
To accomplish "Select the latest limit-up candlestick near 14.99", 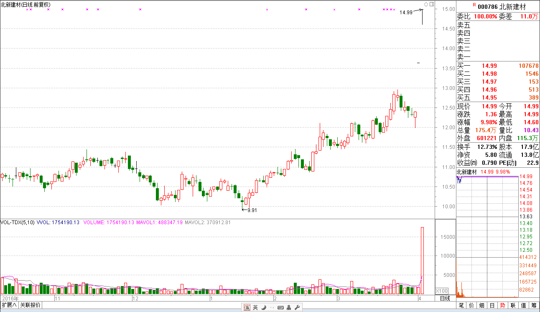I will point(422,16).
